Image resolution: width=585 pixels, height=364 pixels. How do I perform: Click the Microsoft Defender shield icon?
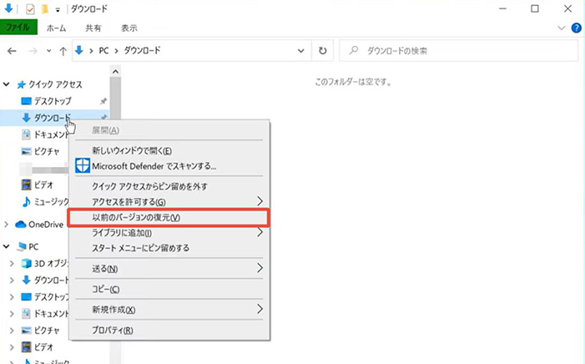click(83, 165)
